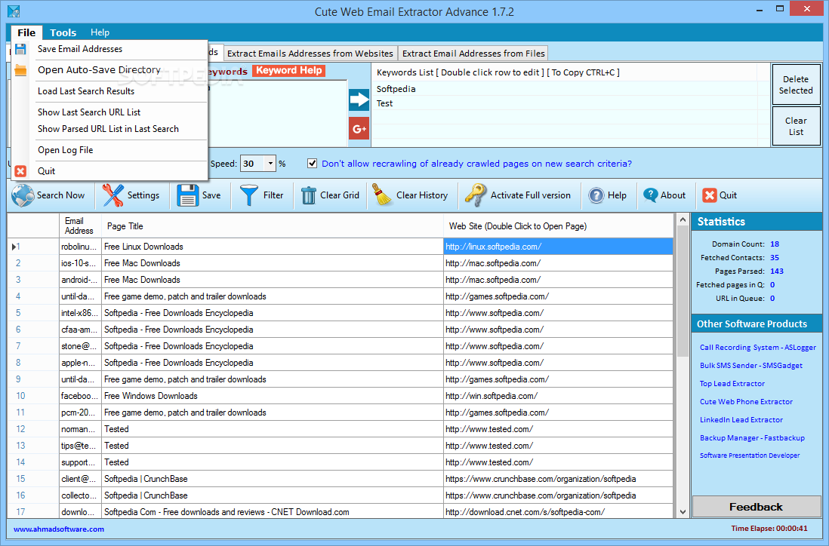This screenshot has height=546, width=829.
Task: Click the Clear Grid trash bin icon
Action: point(309,195)
